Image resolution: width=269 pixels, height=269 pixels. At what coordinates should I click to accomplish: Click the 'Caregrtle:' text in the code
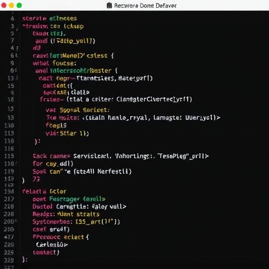click(x=73, y=206)
